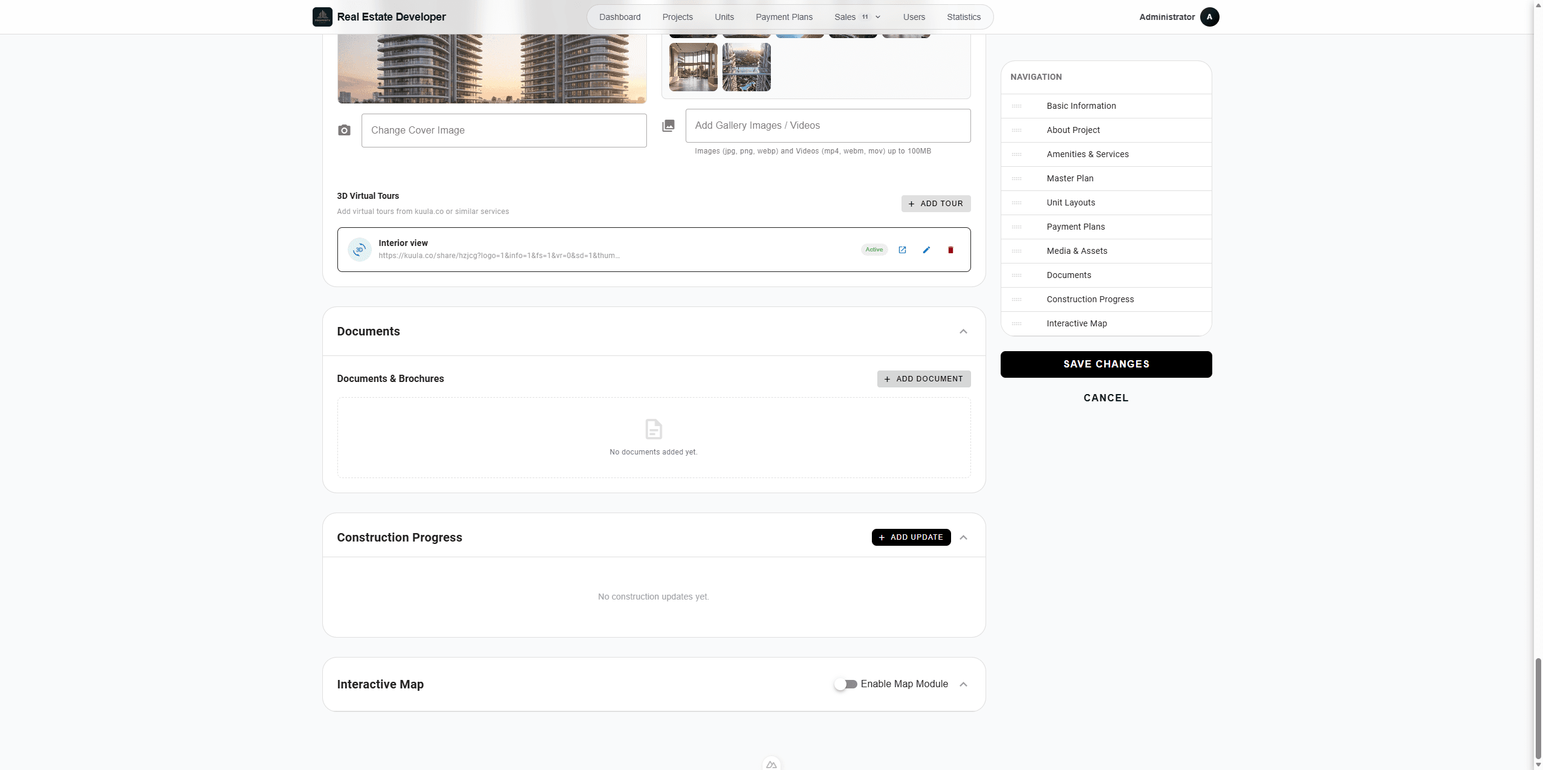Click the empty document icon in Documents section
Image resolution: width=1543 pixels, height=770 pixels.
[x=654, y=429]
